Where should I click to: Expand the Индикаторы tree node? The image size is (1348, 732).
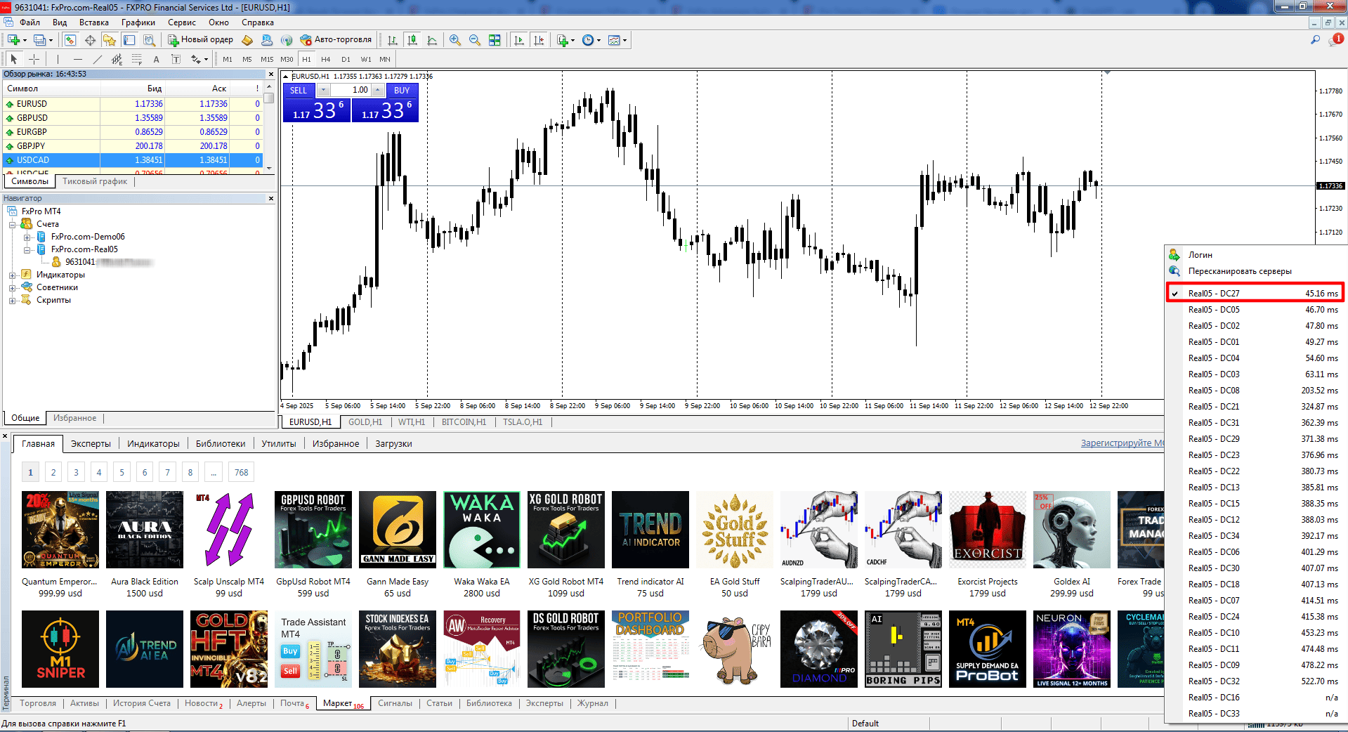(x=12, y=275)
